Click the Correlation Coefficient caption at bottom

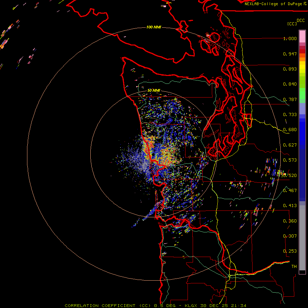[155, 306]
